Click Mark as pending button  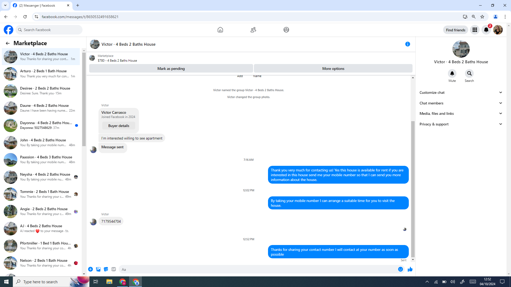tap(171, 69)
